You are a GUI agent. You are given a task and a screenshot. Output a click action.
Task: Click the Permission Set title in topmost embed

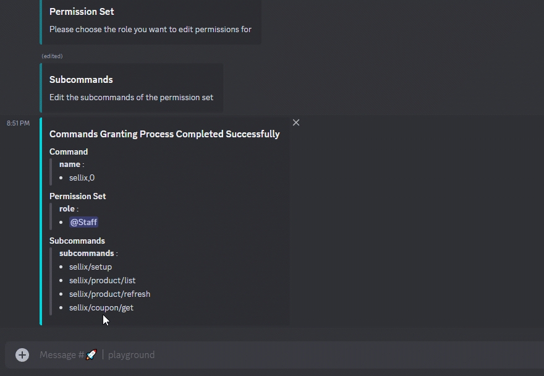82,12
